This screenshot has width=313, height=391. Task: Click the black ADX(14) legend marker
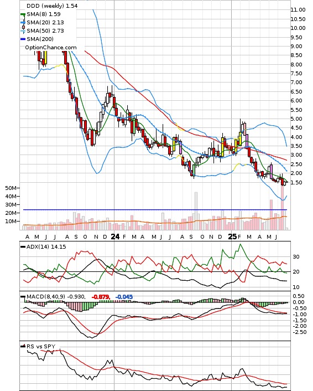point(23,246)
